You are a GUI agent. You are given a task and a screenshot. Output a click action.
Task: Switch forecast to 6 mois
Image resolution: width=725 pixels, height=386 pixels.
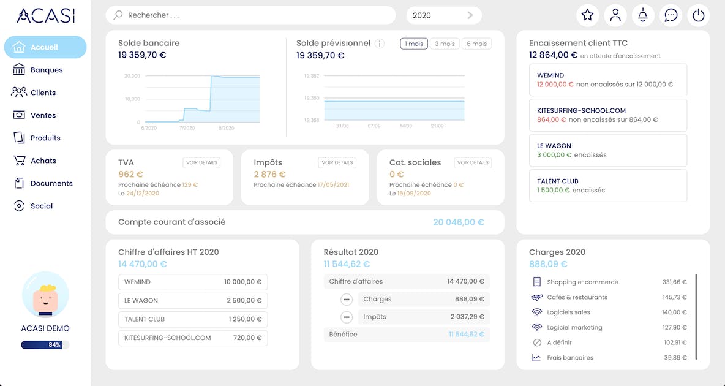(476, 44)
